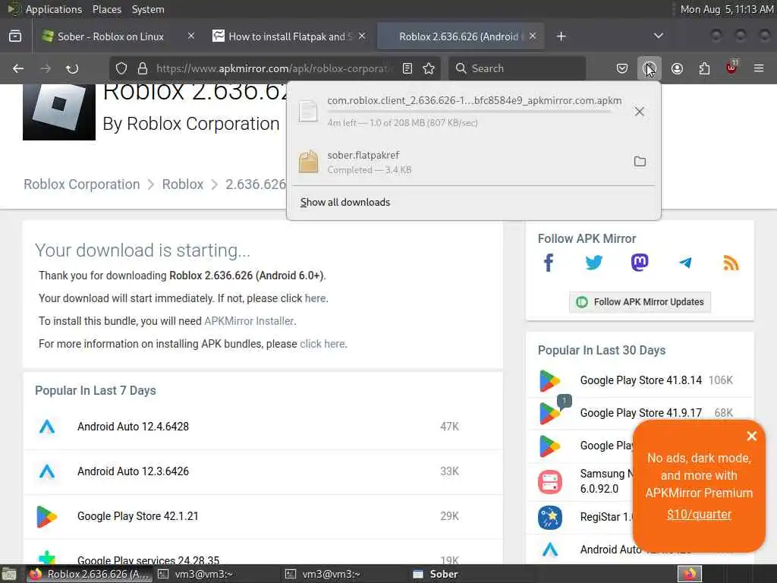Click the panel clock Mon Aug 5
The height and width of the screenshot is (583, 777).
(726, 9)
